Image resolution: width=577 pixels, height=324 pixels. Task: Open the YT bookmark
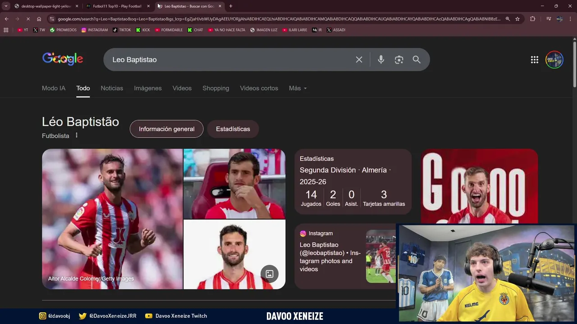23,30
